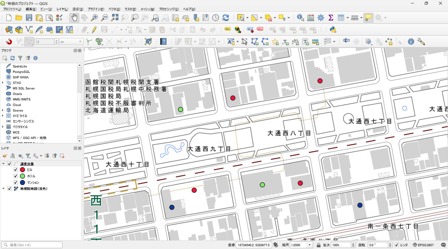Open the select features tool dropdown
The height and width of the screenshot is (249, 448).
(x=247, y=18)
